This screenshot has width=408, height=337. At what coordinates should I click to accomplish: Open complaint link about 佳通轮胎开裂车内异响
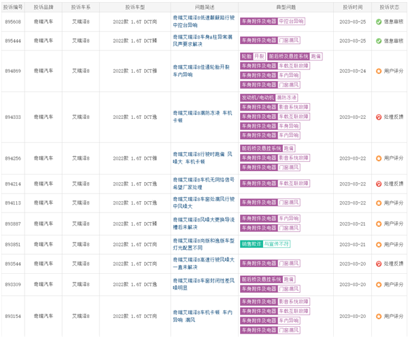tap(201, 71)
